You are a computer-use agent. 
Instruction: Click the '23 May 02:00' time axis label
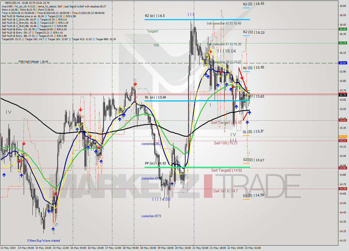tap(253, 248)
